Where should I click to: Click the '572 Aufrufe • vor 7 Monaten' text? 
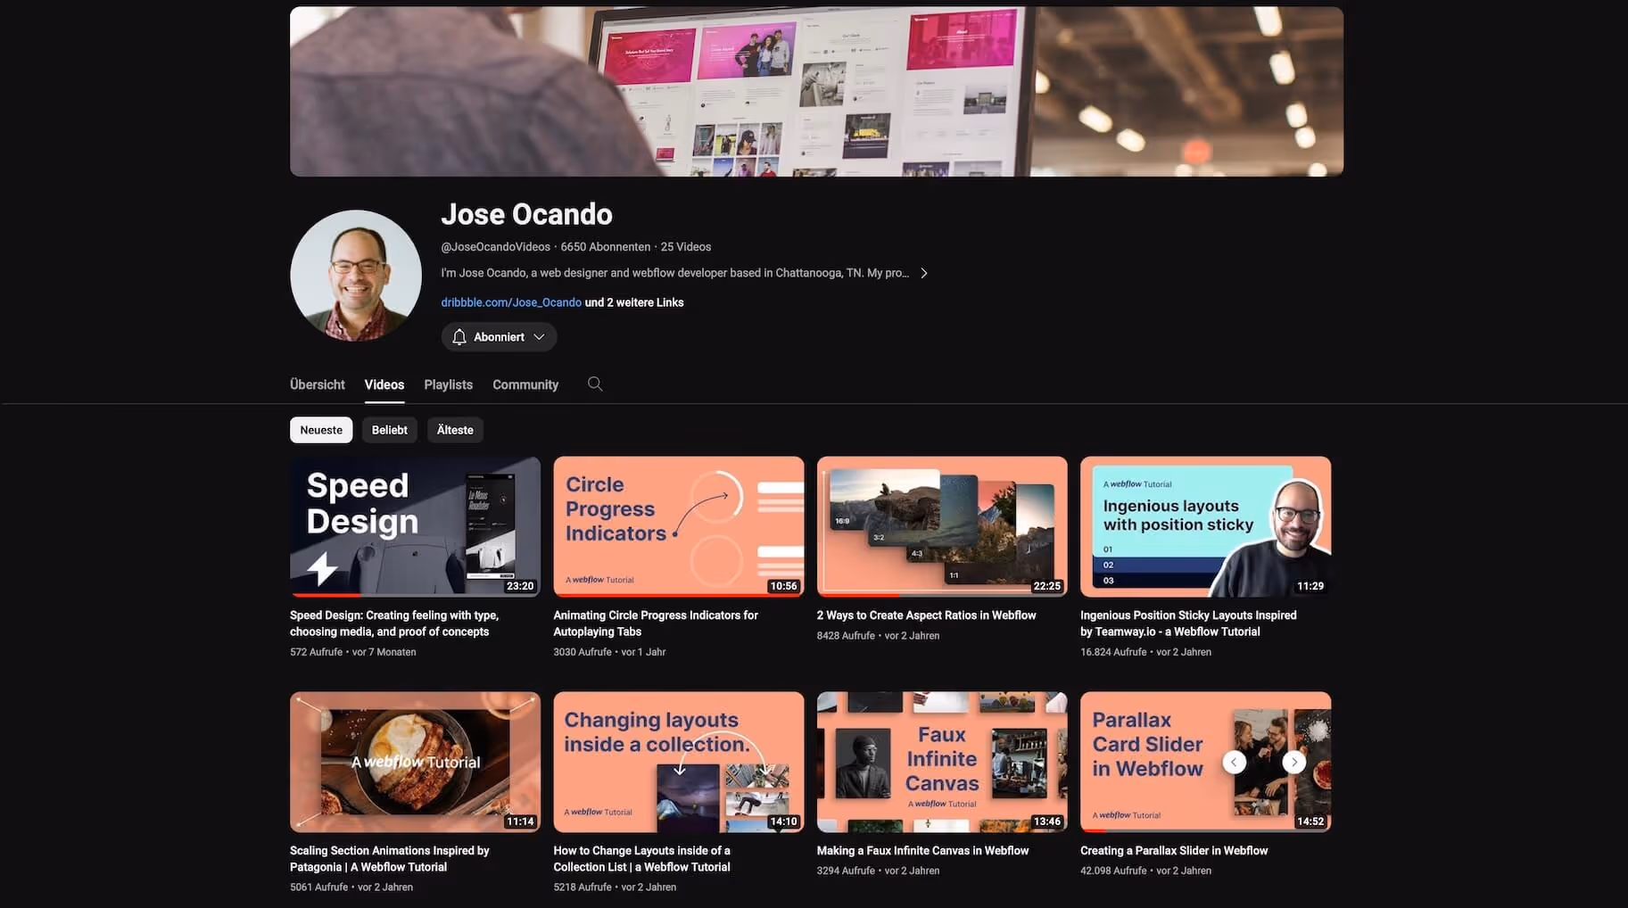point(353,652)
